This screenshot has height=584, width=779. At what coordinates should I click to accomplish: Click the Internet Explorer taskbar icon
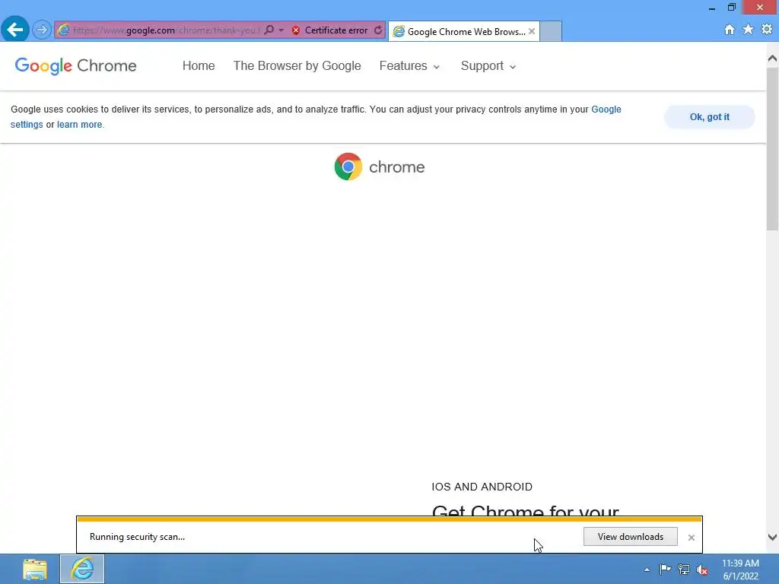coord(82,569)
